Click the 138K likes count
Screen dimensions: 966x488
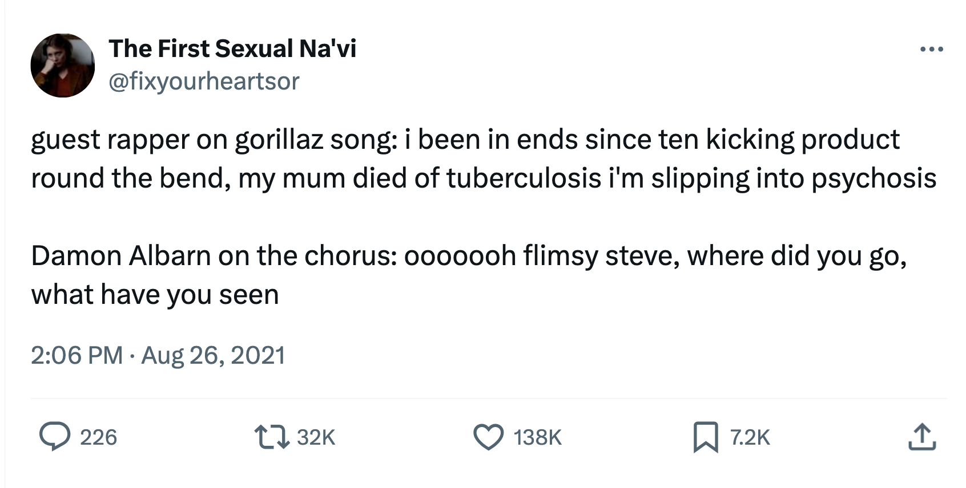(x=537, y=437)
